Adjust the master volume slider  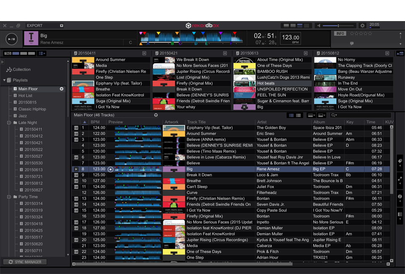point(338,26)
